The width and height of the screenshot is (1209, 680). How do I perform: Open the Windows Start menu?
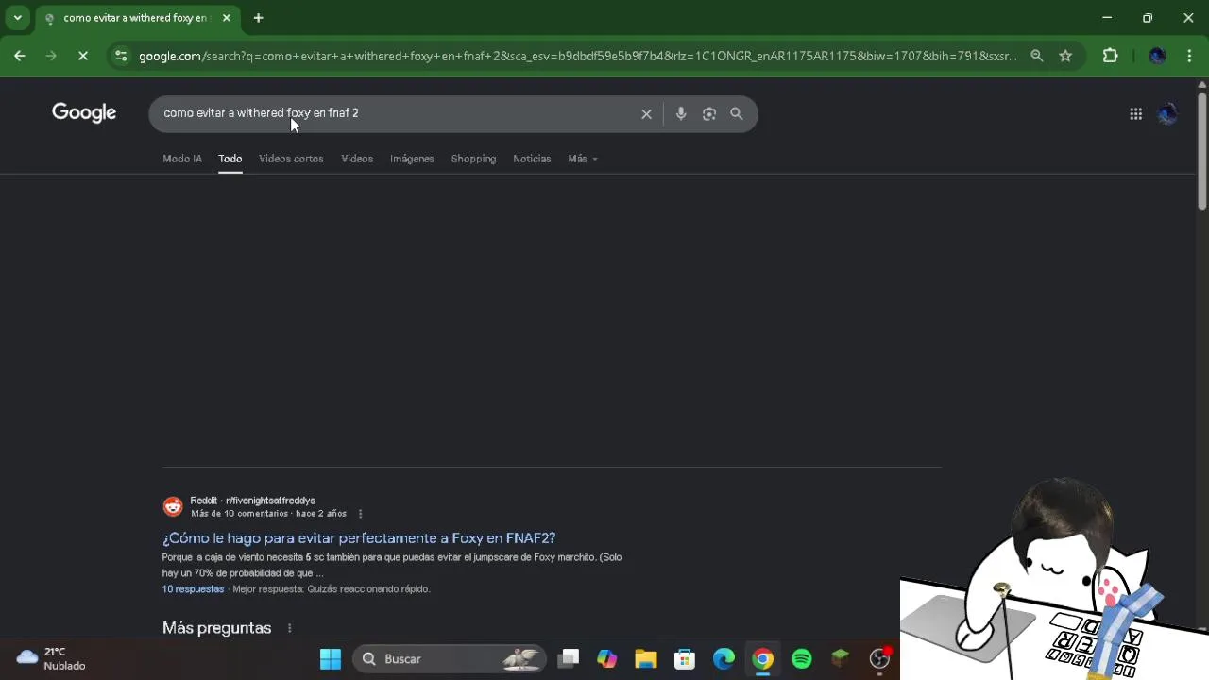(x=331, y=659)
